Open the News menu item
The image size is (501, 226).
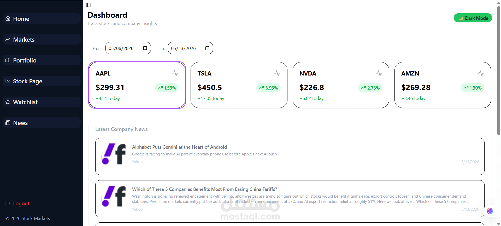pyautogui.click(x=42, y=123)
